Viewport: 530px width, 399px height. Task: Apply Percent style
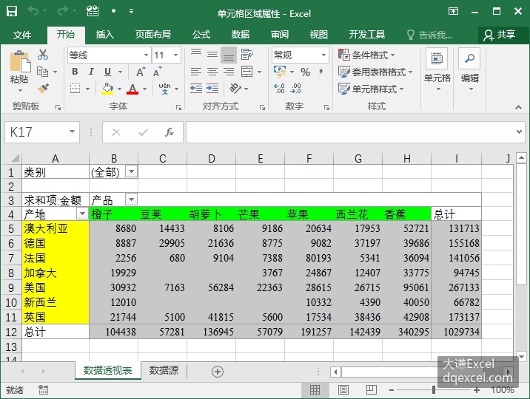pos(305,72)
